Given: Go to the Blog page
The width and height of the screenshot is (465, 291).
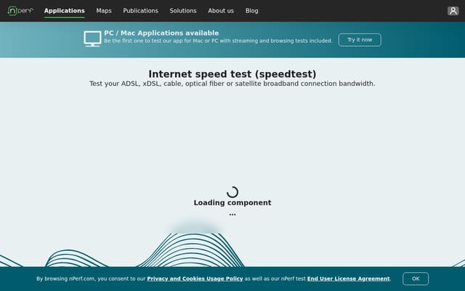Looking at the screenshot, I should coord(252,11).
